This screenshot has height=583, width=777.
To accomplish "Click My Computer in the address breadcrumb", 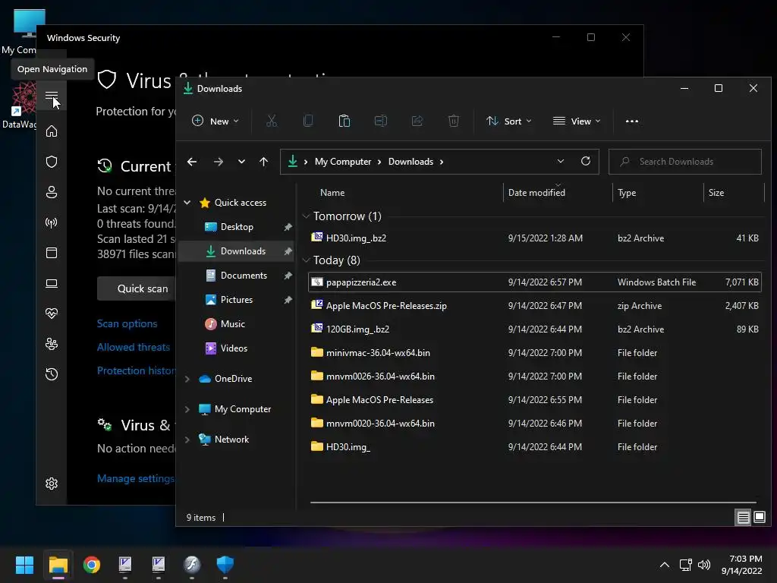I will pos(343,162).
